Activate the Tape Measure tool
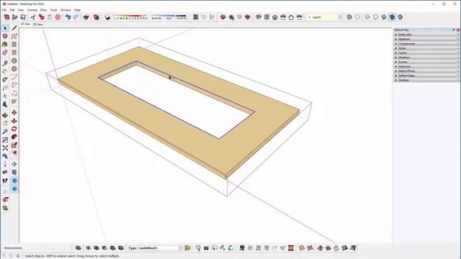 (5, 63)
